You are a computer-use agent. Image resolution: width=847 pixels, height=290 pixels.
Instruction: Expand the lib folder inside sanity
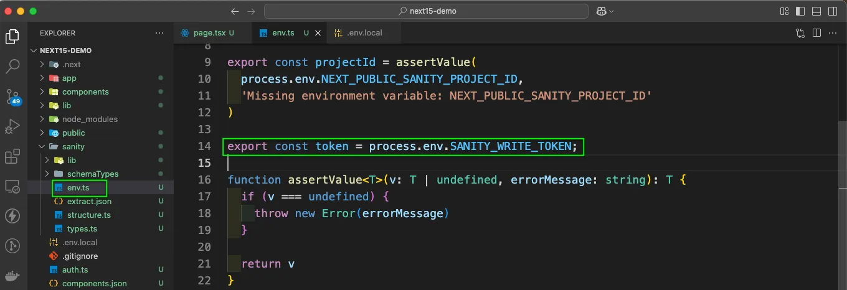pyautogui.click(x=47, y=160)
